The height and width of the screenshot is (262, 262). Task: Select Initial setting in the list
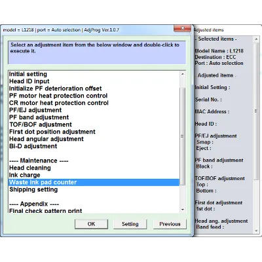click(94, 74)
